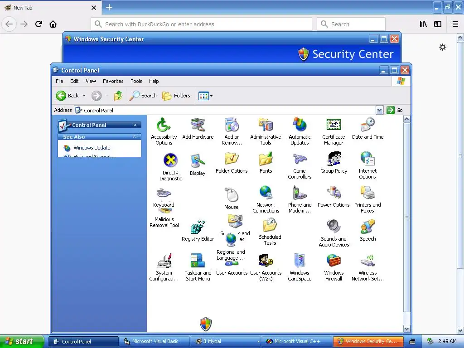Open Internet Options icon
This screenshot has width=464, height=348.
[367, 166]
